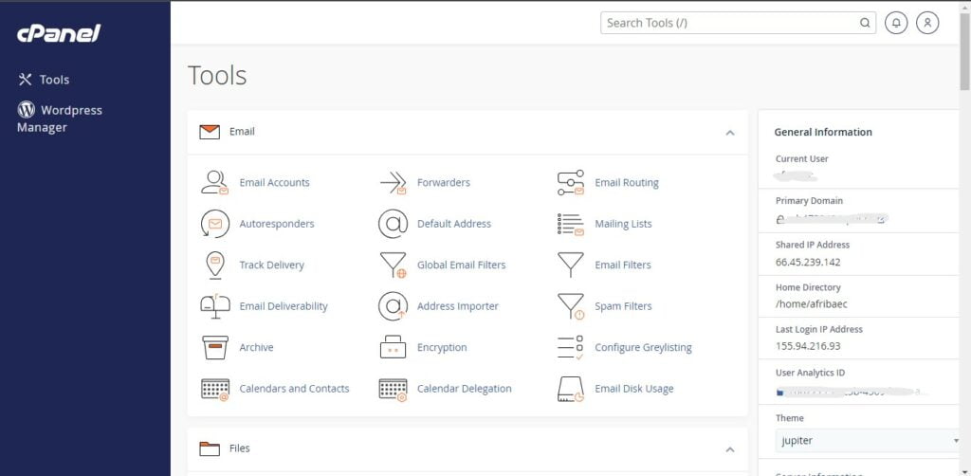The width and height of the screenshot is (971, 476).
Task: Click the General Information heading
Action: click(824, 132)
